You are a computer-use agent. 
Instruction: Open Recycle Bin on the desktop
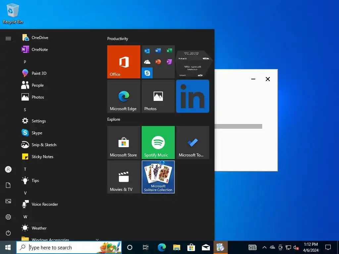click(x=13, y=13)
